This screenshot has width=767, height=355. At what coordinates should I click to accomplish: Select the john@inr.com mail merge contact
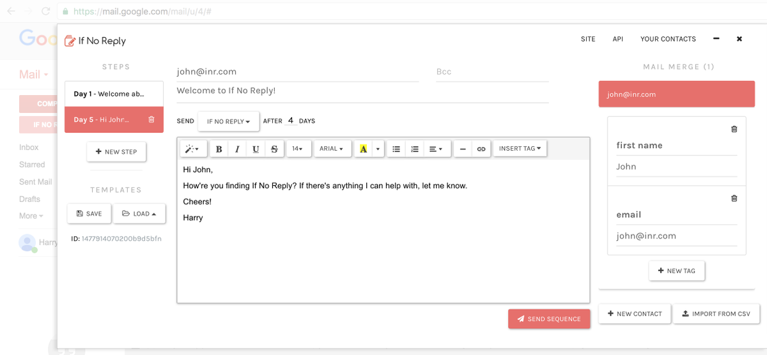click(677, 94)
